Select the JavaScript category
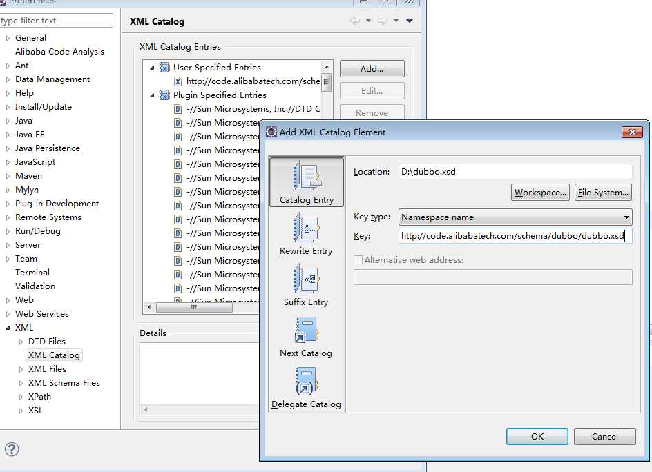The height and width of the screenshot is (472, 652). [35, 162]
